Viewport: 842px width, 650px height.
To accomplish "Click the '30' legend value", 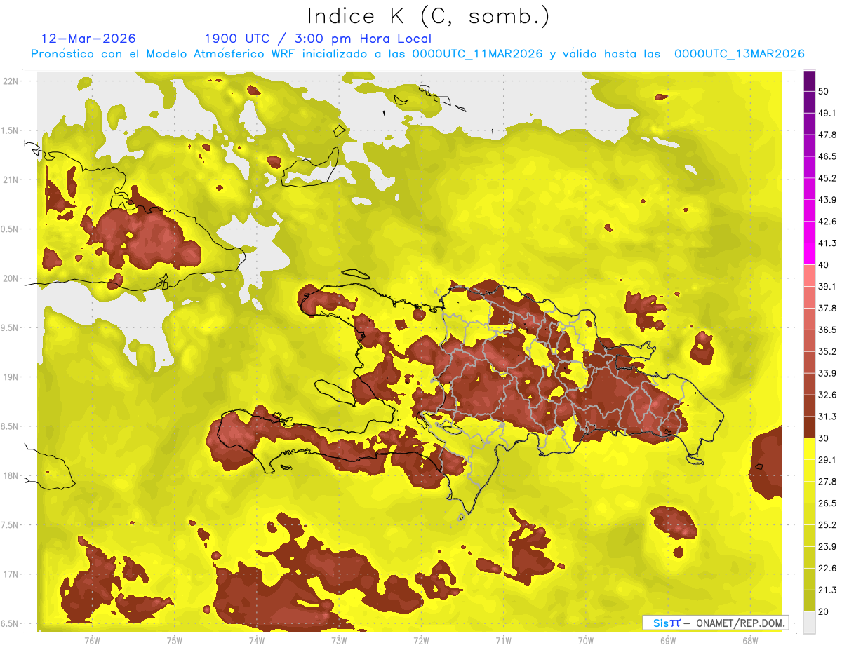I will point(824,438).
